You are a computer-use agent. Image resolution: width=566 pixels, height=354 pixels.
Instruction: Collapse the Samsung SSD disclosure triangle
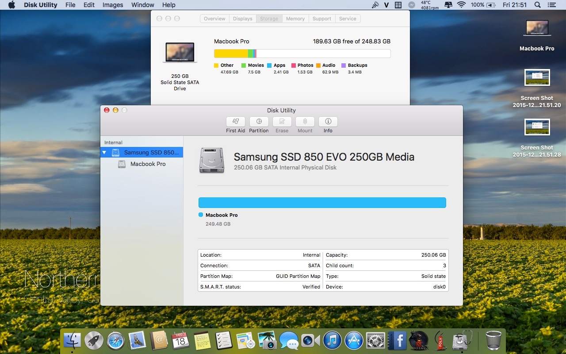tap(104, 153)
